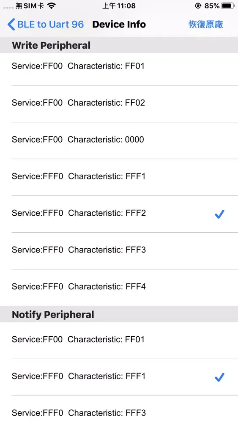
Task: Select Notify FF00 Characteristic FF01
Action: [x=119, y=340]
